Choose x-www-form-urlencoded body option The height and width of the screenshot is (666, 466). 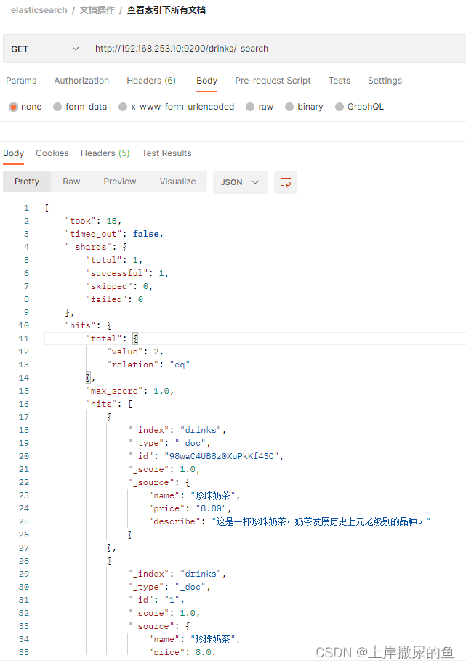123,107
